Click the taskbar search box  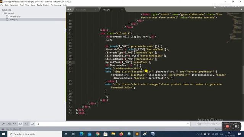coord(35,134)
